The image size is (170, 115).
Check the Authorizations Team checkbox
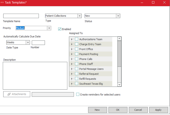tap(76, 39)
